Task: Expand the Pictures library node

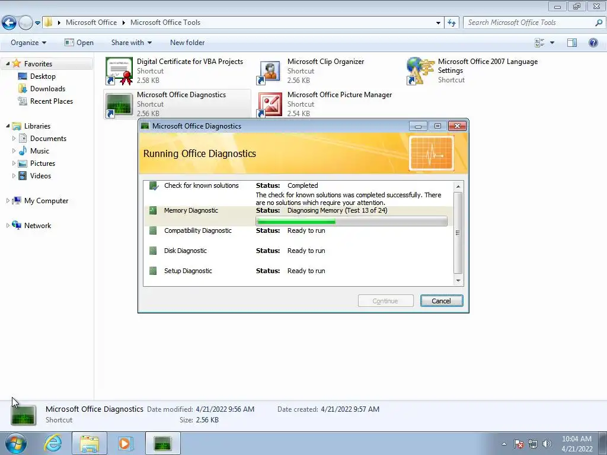Action: [14, 163]
